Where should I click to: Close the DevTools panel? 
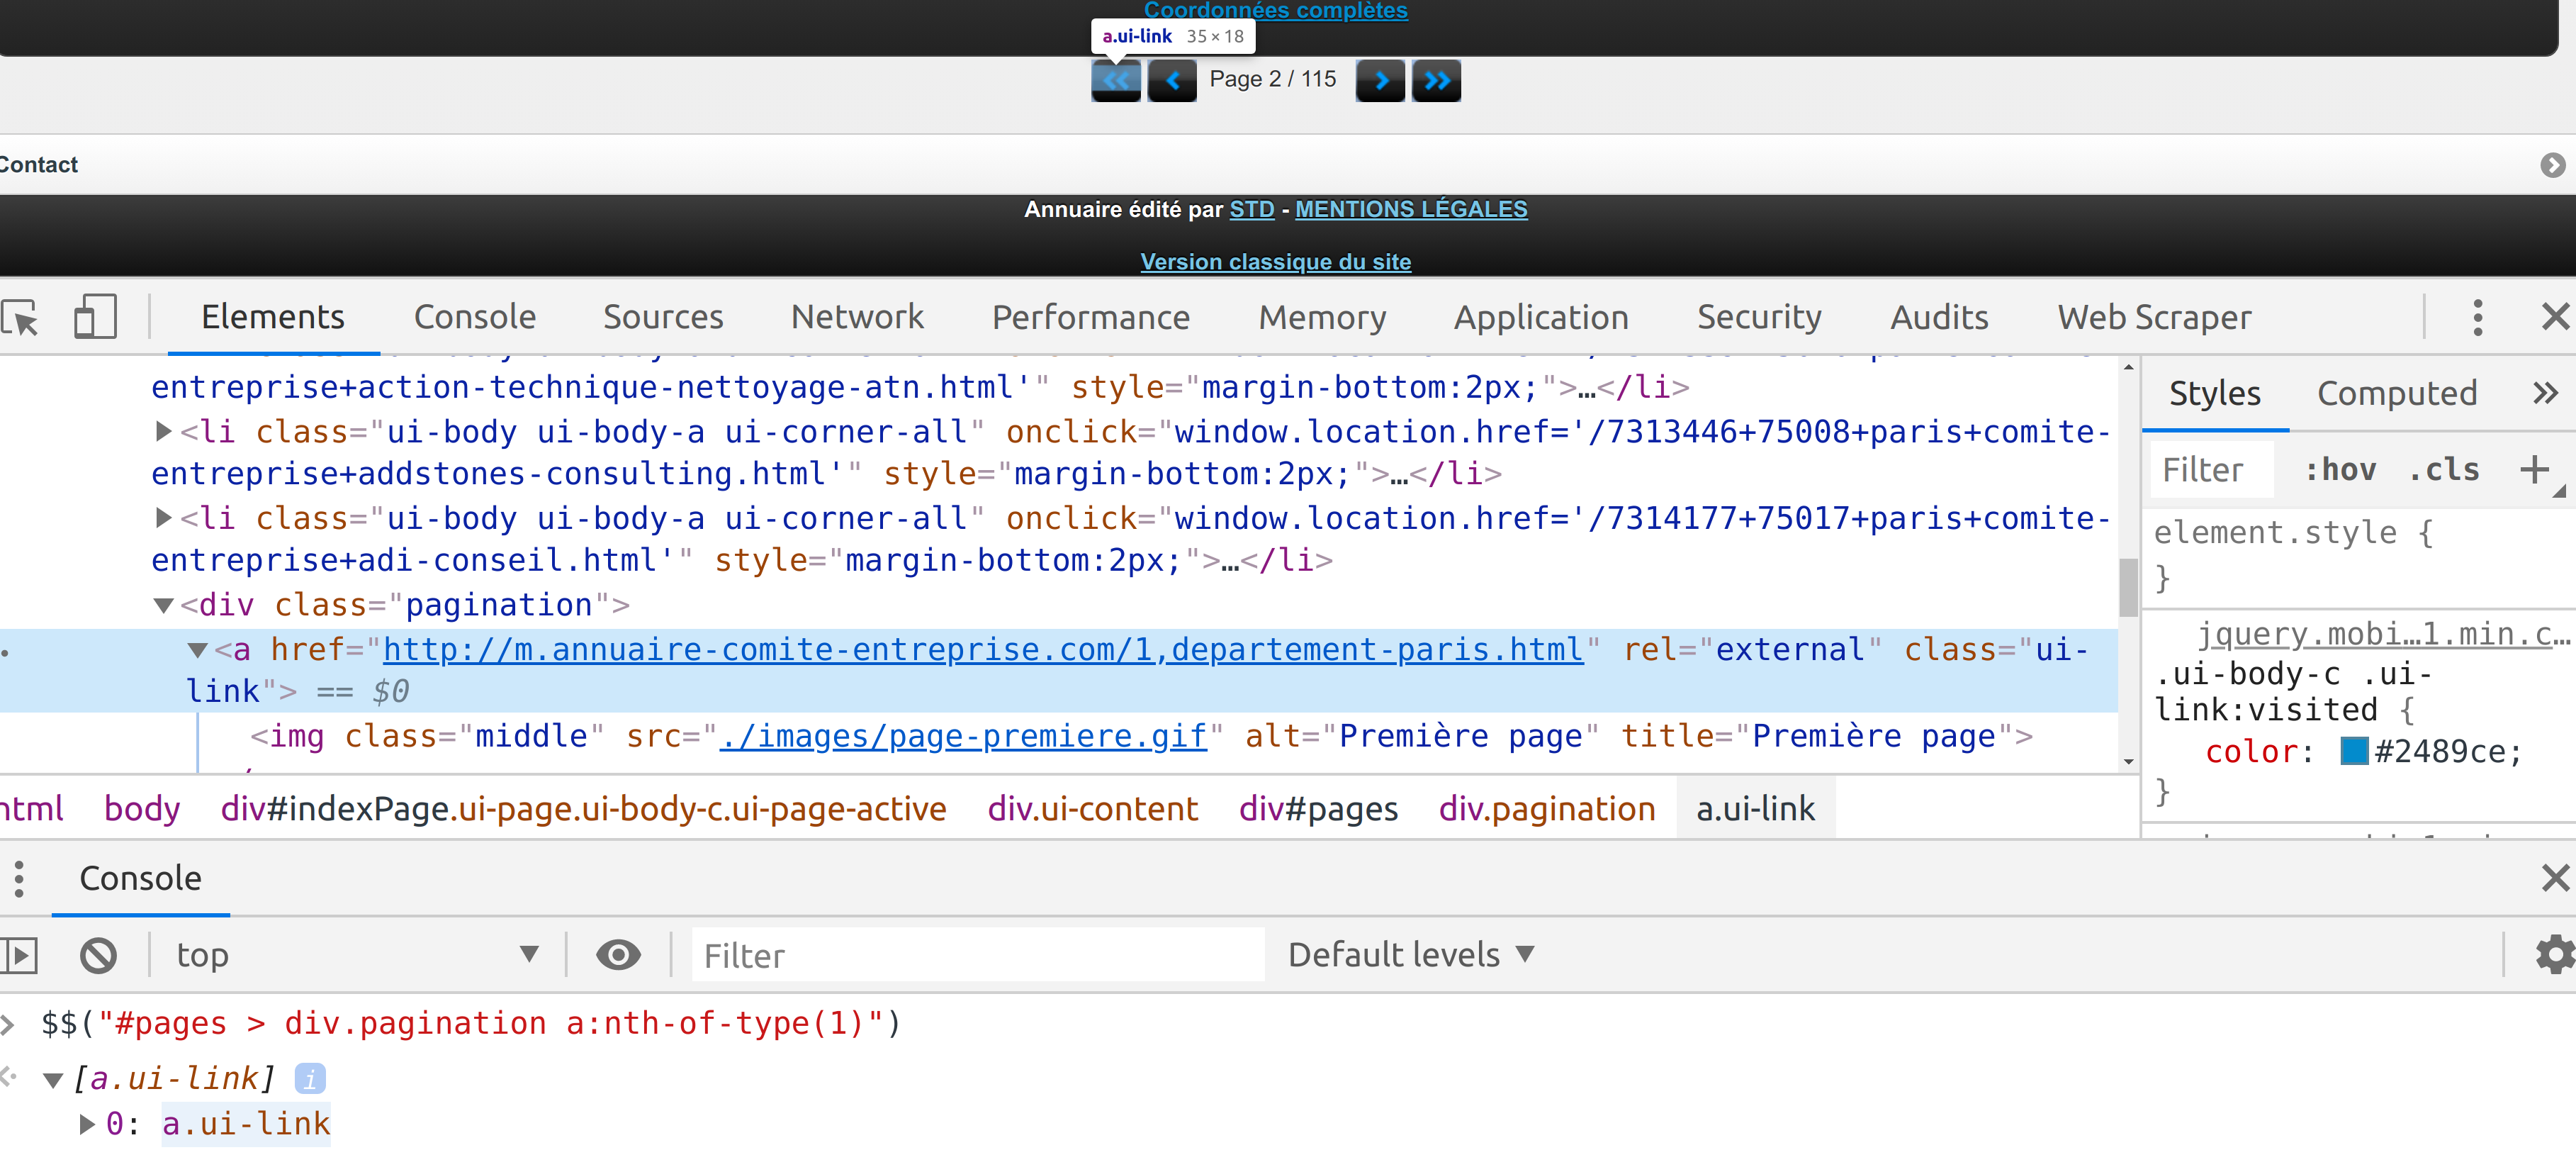(x=2555, y=317)
